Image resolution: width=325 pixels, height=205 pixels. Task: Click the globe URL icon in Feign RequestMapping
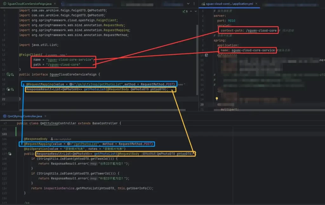click(x=71, y=84)
